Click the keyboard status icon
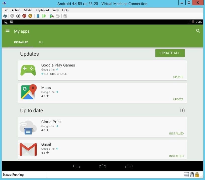Screen dimensions: 205x180 tap(186, 175)
